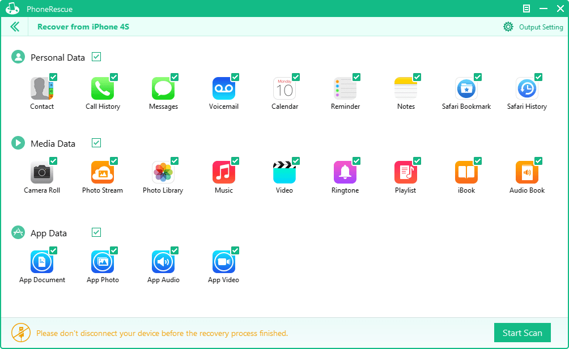569x349 pixels.
Task: Uncheck the Contact checkbox
Action: 53,77
